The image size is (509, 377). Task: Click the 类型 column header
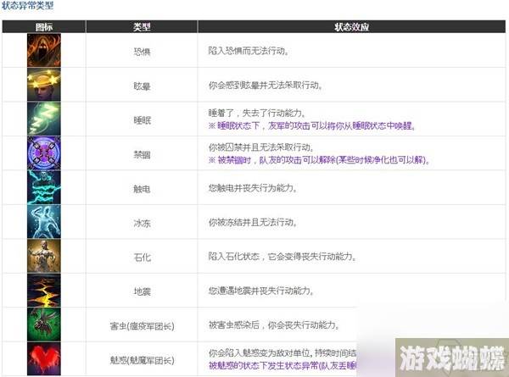[142, 26]
